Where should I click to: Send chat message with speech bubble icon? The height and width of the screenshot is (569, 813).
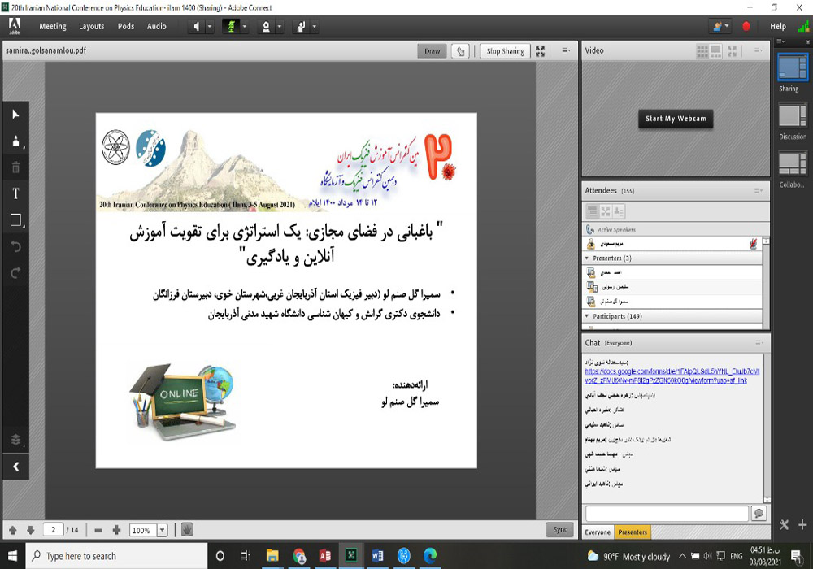click(x=759, y=514)
